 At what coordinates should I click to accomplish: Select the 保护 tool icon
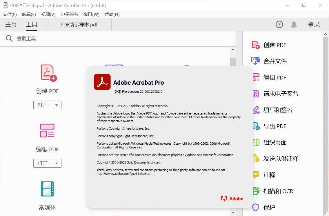pyautogui.click(x=255, y=207)
